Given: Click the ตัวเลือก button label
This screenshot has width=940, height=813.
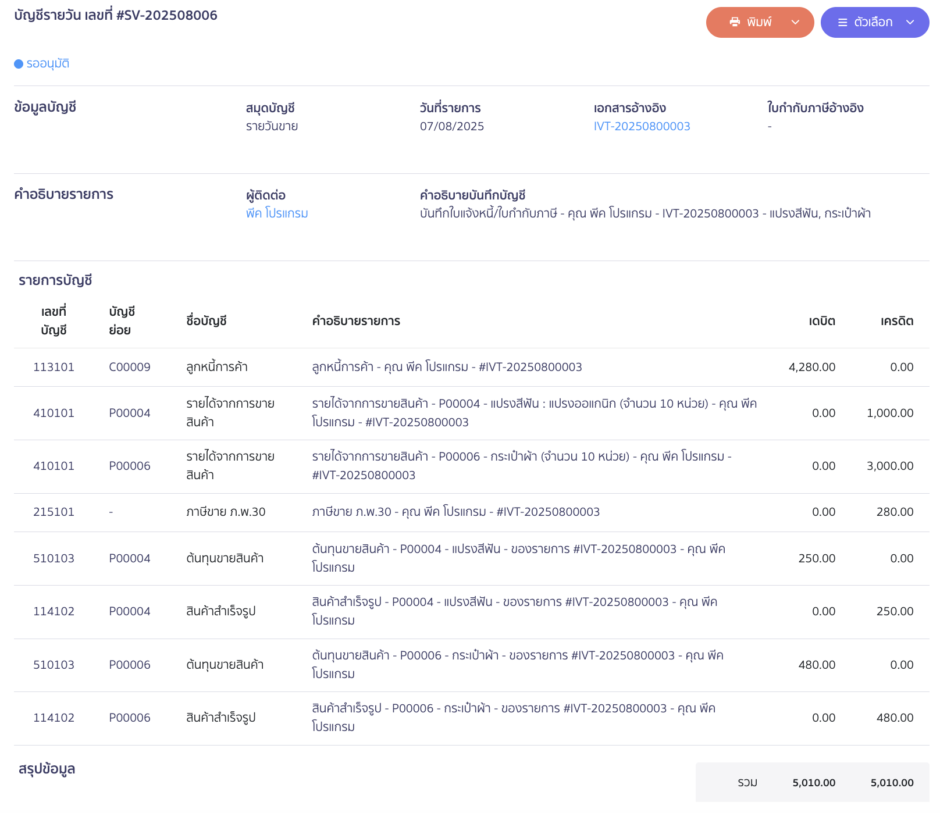Looking at the screenshot, I should point(873,22).
